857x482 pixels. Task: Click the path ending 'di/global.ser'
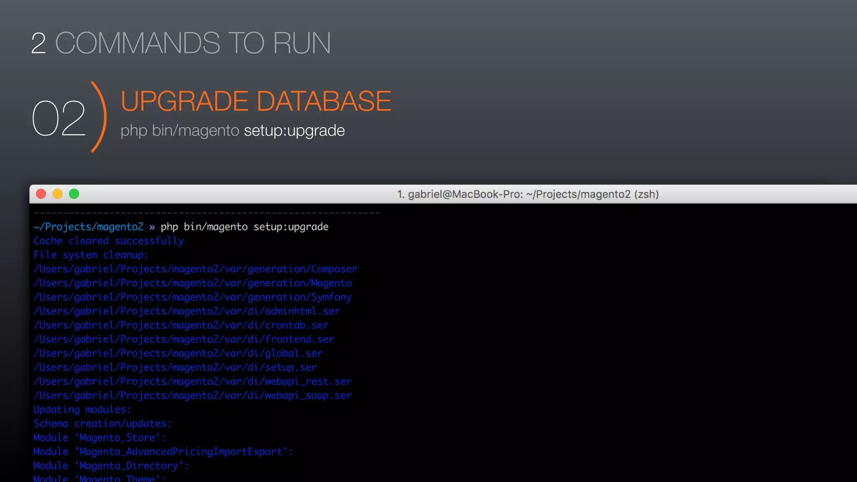[x=178, y=354]
